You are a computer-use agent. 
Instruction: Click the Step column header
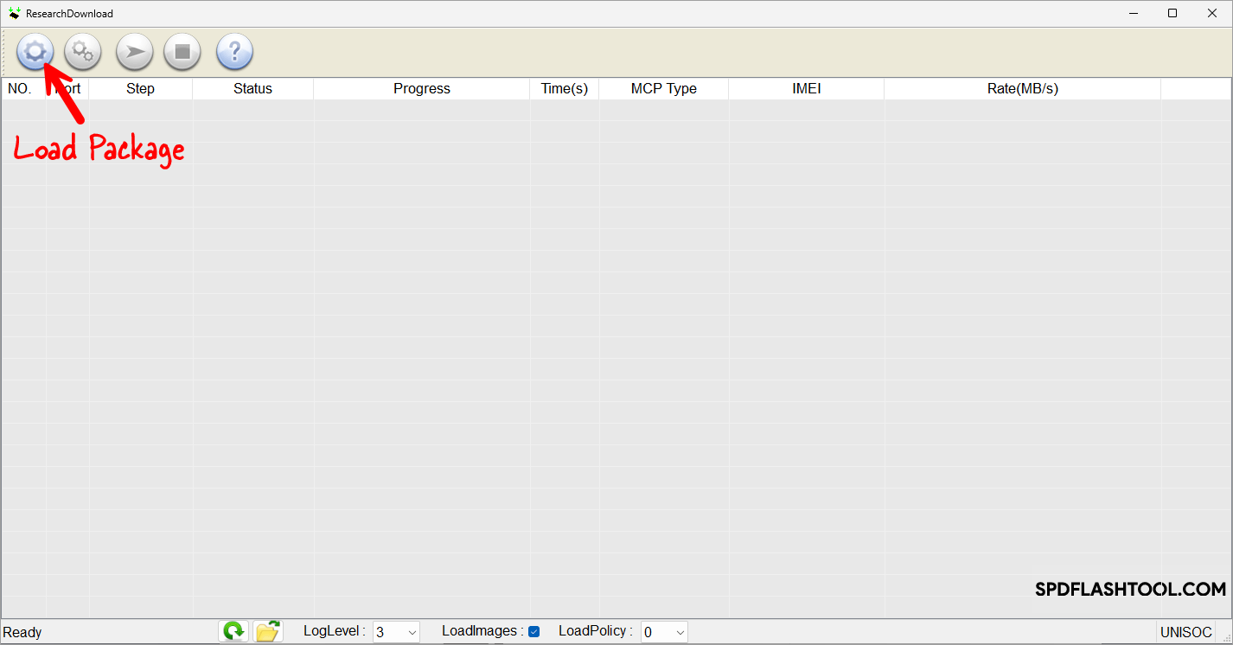click(140, 88)
